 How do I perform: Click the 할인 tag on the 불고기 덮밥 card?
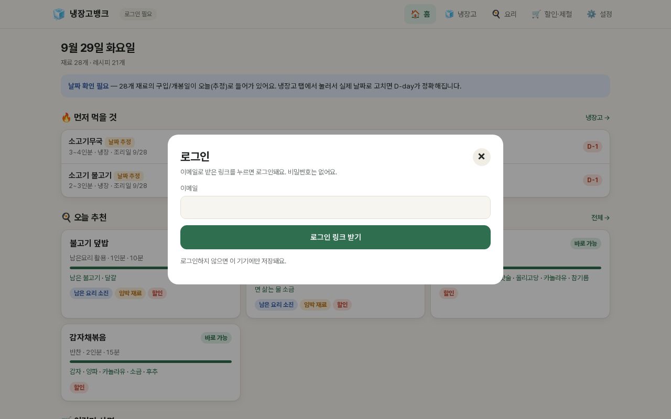pos(157,293)
